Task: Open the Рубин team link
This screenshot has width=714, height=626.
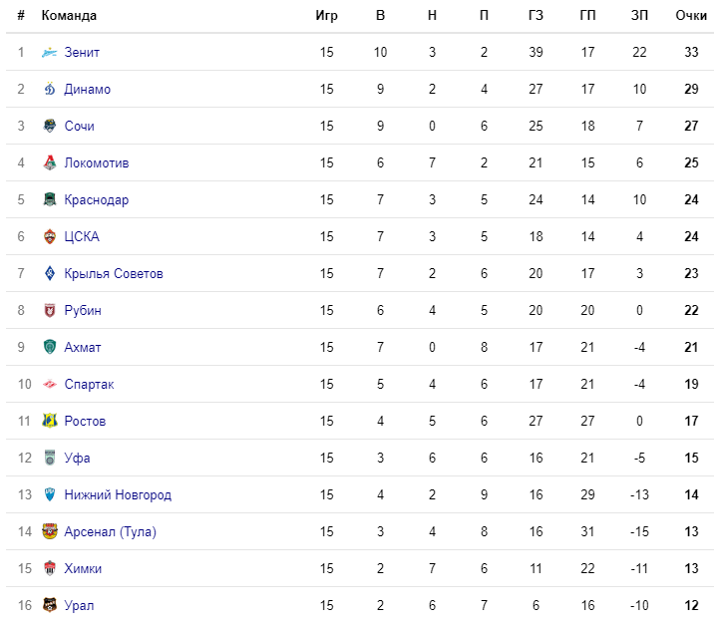Action: pyautogui.click(x=83, y=310)
